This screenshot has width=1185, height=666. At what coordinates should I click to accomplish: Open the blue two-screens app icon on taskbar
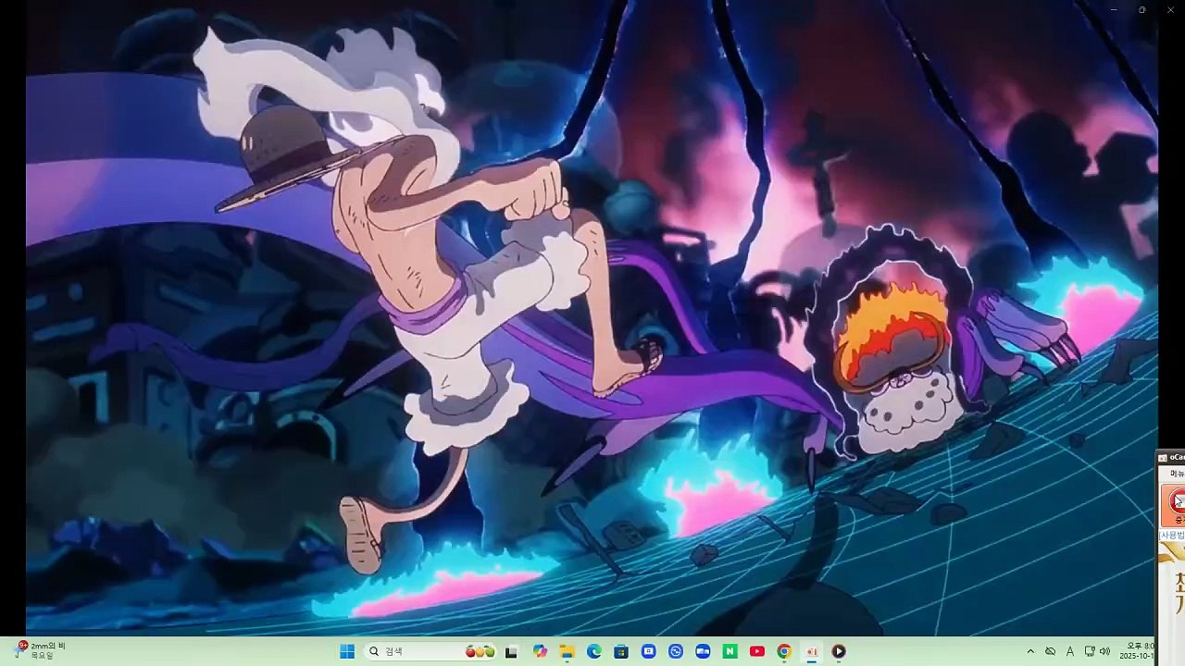click(703, 651)
